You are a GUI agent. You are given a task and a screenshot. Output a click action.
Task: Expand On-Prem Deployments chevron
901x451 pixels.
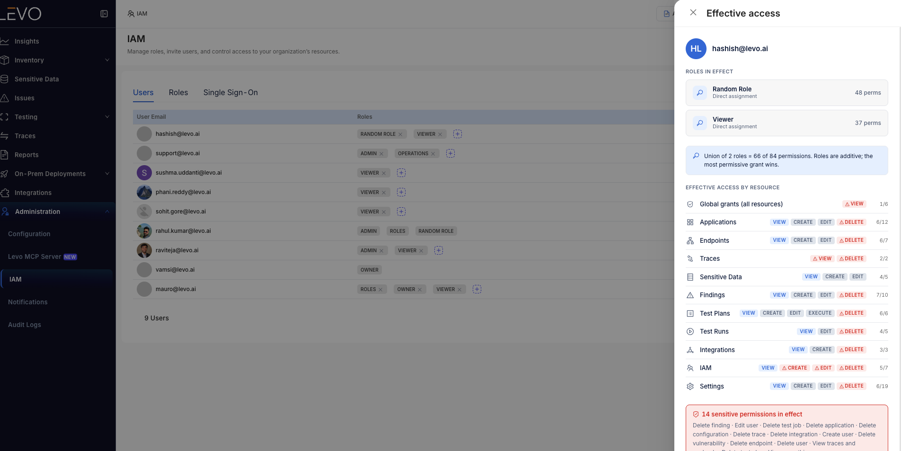click(x=107, y=174)
